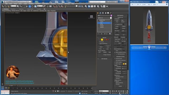Expand the Soft Selection rollout
Screen dimensions: 169x95
pyautogui.click(x=104, y=59)
